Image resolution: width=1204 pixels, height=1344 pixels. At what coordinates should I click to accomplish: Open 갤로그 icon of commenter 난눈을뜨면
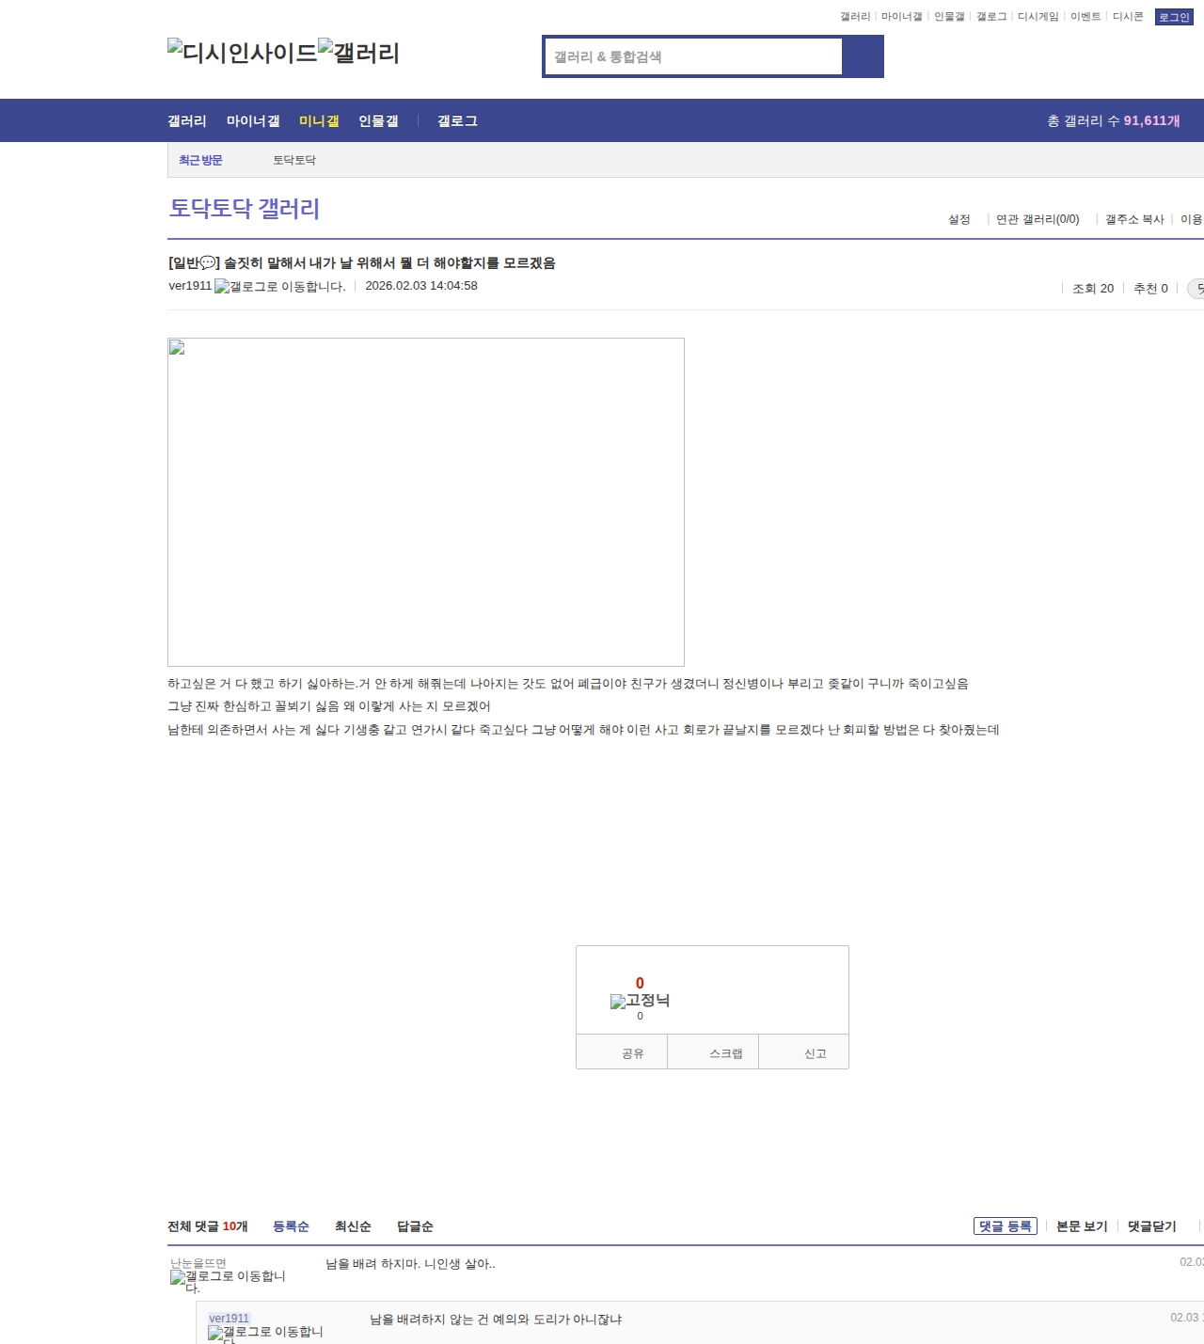pyautogui.click(x=228, y=1281)
